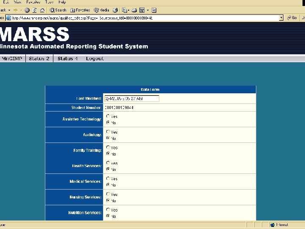Click the Discuss toolbar icon
The height and width of the screenshot is (229, 305).
[154, 10]
